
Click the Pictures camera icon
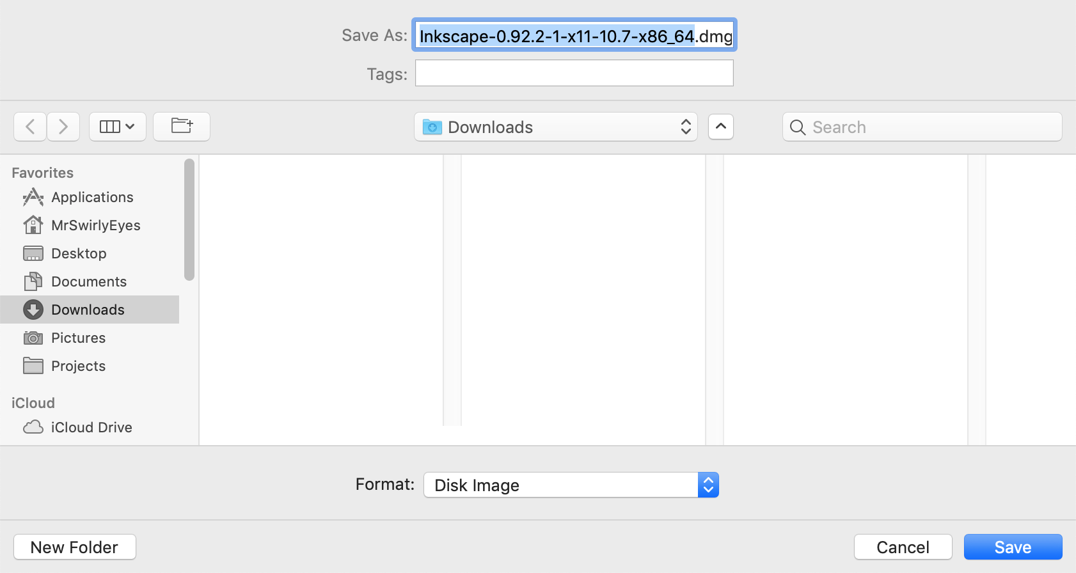[33, 338]
